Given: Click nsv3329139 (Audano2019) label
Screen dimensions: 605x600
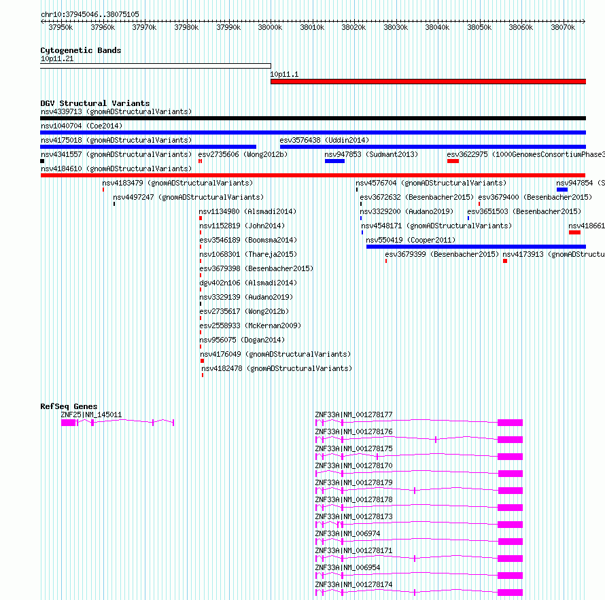Looking at the screenshot, I should pyautogui.click(x=246, y=298).
